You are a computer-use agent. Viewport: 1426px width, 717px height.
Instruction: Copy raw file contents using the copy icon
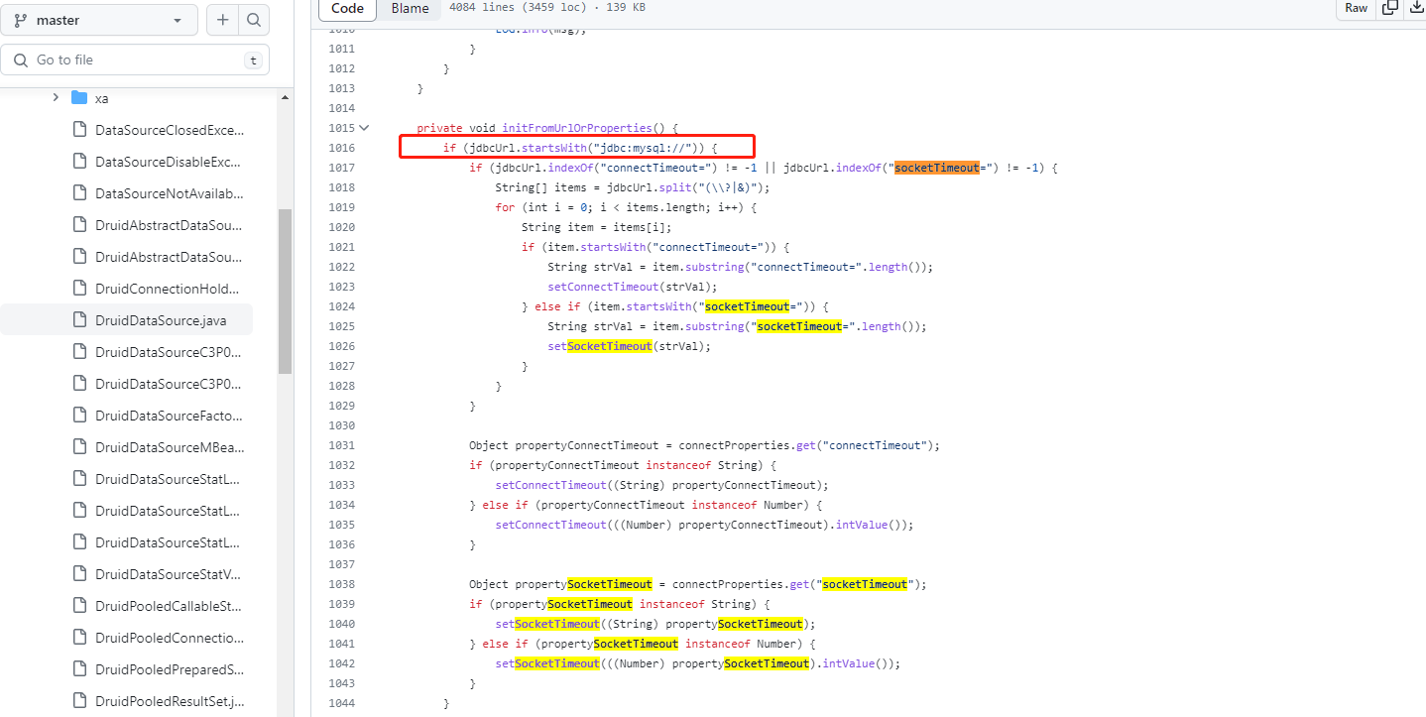click(x=1389, y=8)
